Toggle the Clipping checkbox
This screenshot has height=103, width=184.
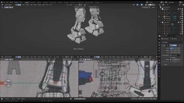click(x=170, y=58)
